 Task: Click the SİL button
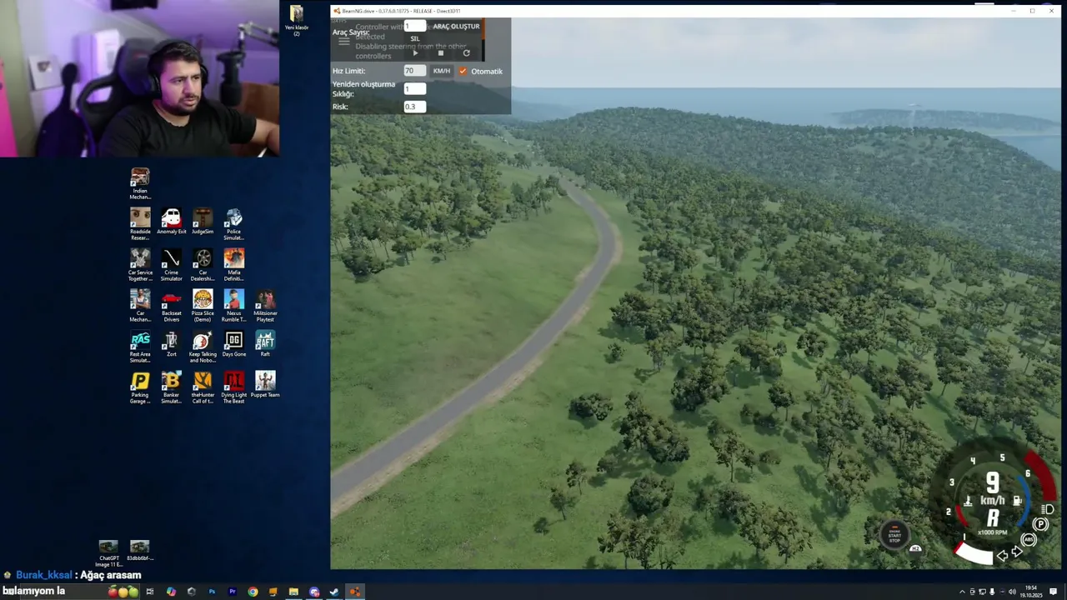coord(415,39)
